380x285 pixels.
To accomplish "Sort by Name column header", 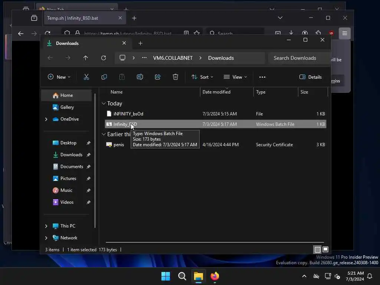I will pos(117,92).
